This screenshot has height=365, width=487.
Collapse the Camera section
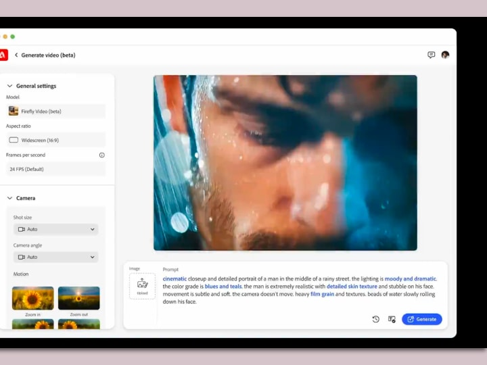point(9,198)
